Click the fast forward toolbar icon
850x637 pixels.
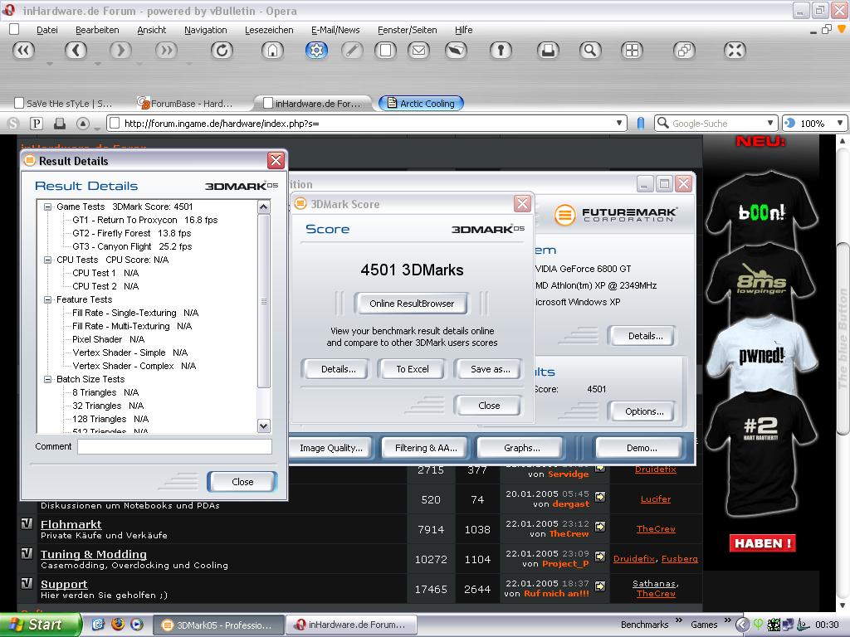(166, 51)
